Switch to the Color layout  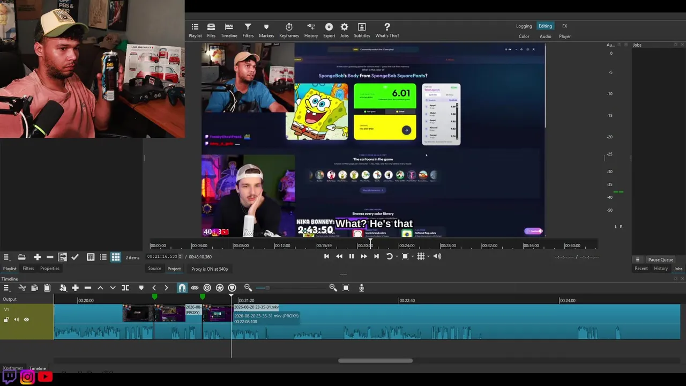click(524, 36)
